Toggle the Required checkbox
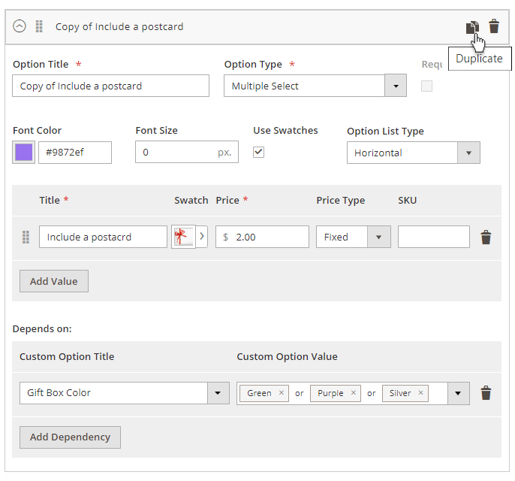The image size is (515, 481). pos(426,86)
